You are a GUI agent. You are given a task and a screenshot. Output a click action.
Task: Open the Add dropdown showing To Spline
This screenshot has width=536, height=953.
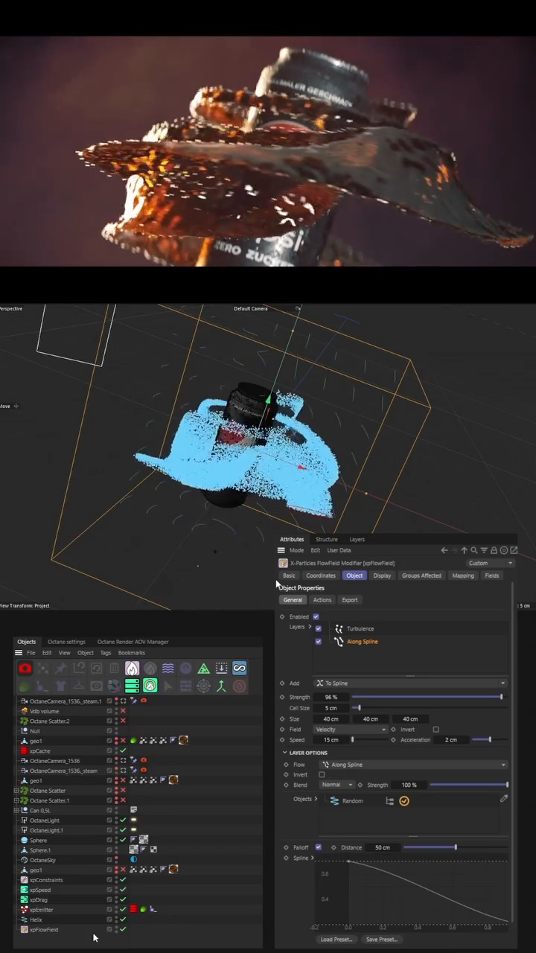(x=410, y=683)
